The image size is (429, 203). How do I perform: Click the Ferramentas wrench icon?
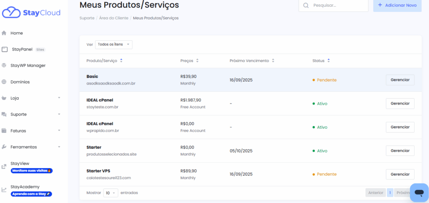(x=4, y=147)
